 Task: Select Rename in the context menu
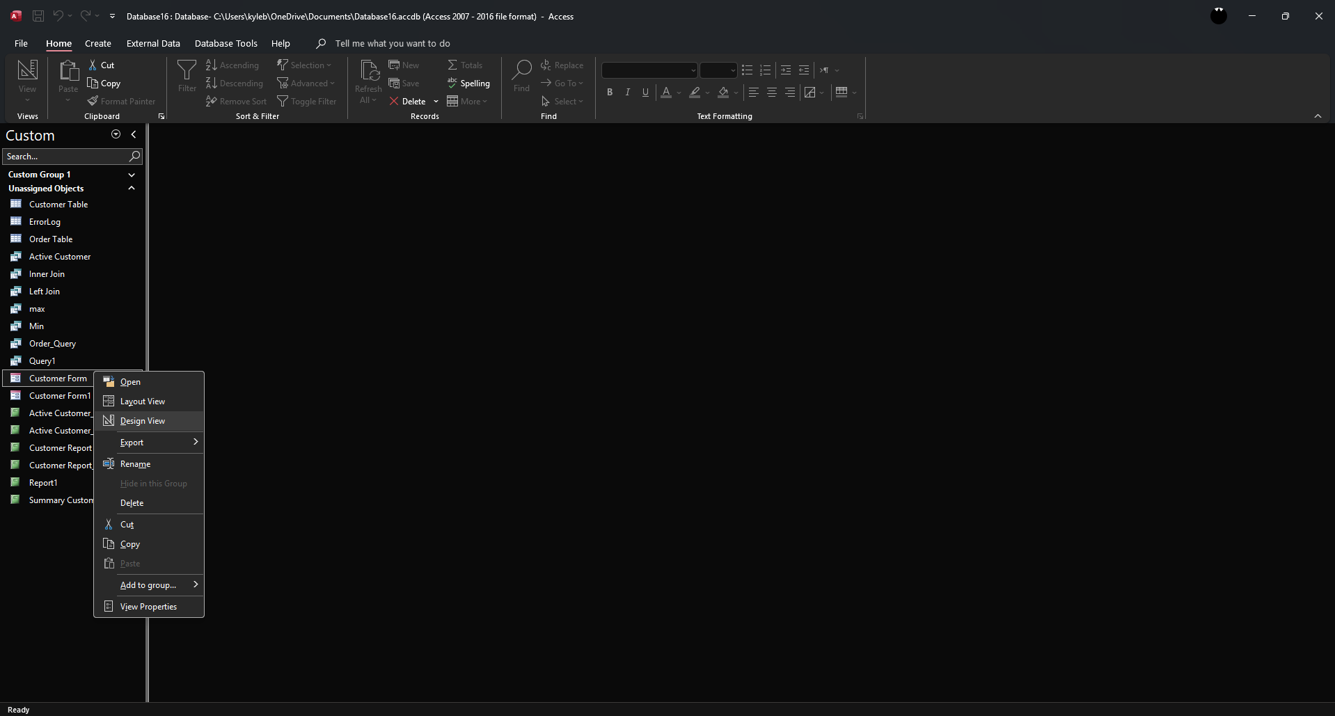coord(149,463)
